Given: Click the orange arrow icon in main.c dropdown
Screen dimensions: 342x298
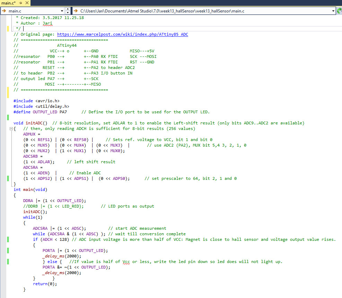Looking at the screenshot, I should (4, 11).
